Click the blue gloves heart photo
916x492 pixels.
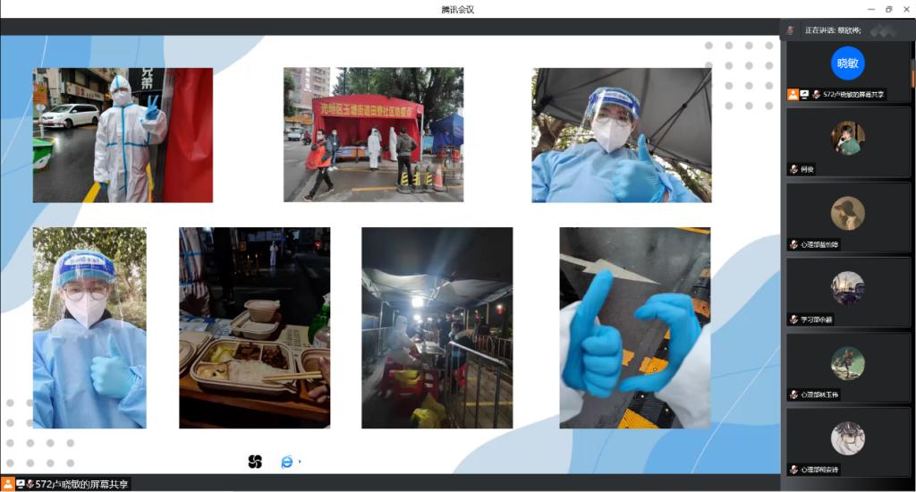[634, 327]
